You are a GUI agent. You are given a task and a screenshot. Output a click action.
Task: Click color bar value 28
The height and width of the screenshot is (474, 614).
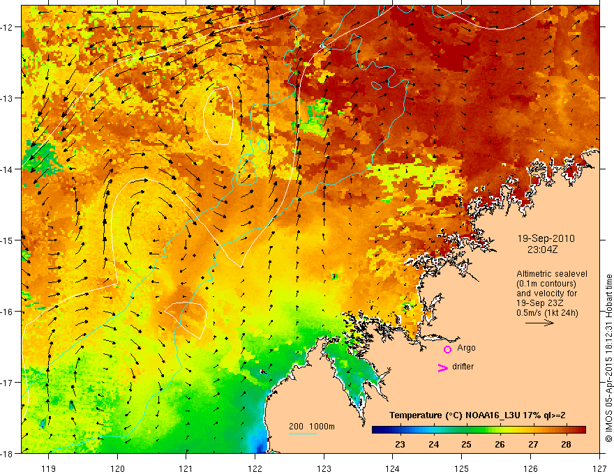click(566, 444)
